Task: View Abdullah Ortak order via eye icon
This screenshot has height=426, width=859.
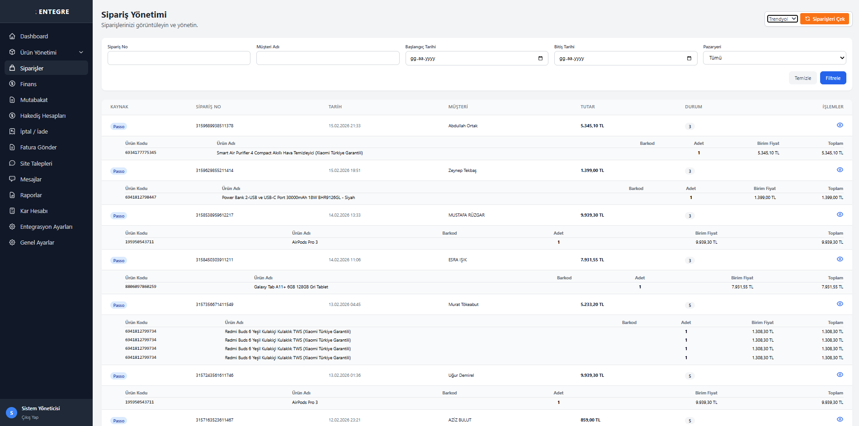Action: click(840, 125)
